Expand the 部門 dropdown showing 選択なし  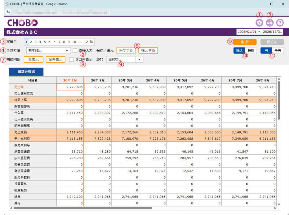point(124,60)
